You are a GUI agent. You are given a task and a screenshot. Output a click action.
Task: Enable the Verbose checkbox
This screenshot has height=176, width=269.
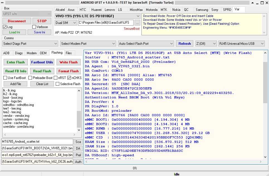tap(34, 27)
